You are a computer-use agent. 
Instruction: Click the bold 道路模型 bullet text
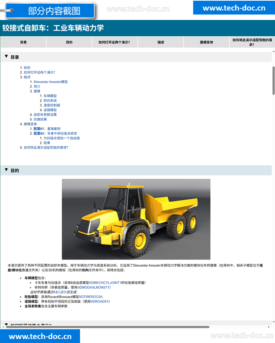[31, 301]
